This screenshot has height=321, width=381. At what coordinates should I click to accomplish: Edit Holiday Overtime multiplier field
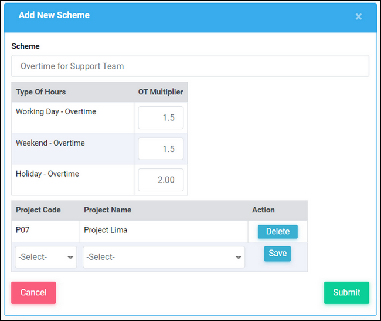161,180
